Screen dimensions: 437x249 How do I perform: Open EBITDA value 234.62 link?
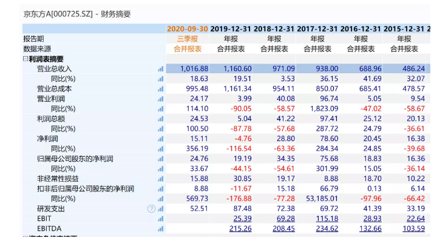(x=327, y=228)
